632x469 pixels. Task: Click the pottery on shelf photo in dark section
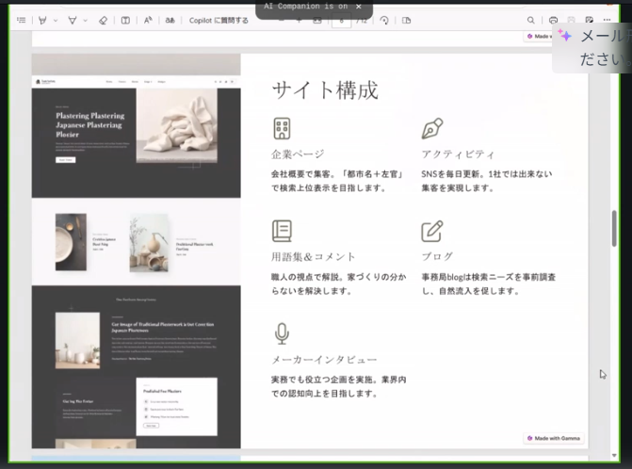[77, 341]
